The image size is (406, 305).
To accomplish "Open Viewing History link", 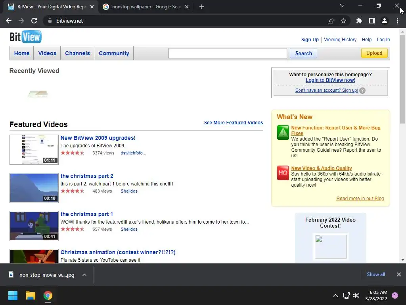I will tap(340, 40).
